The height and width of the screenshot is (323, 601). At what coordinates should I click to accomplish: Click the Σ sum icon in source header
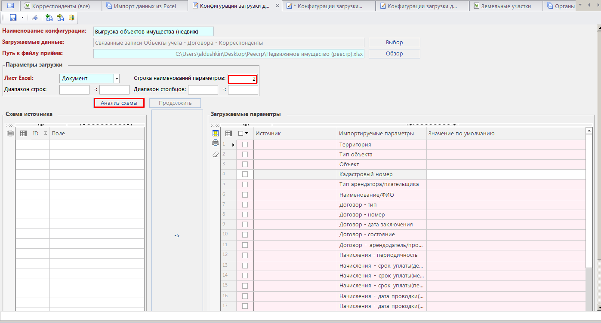46,134
